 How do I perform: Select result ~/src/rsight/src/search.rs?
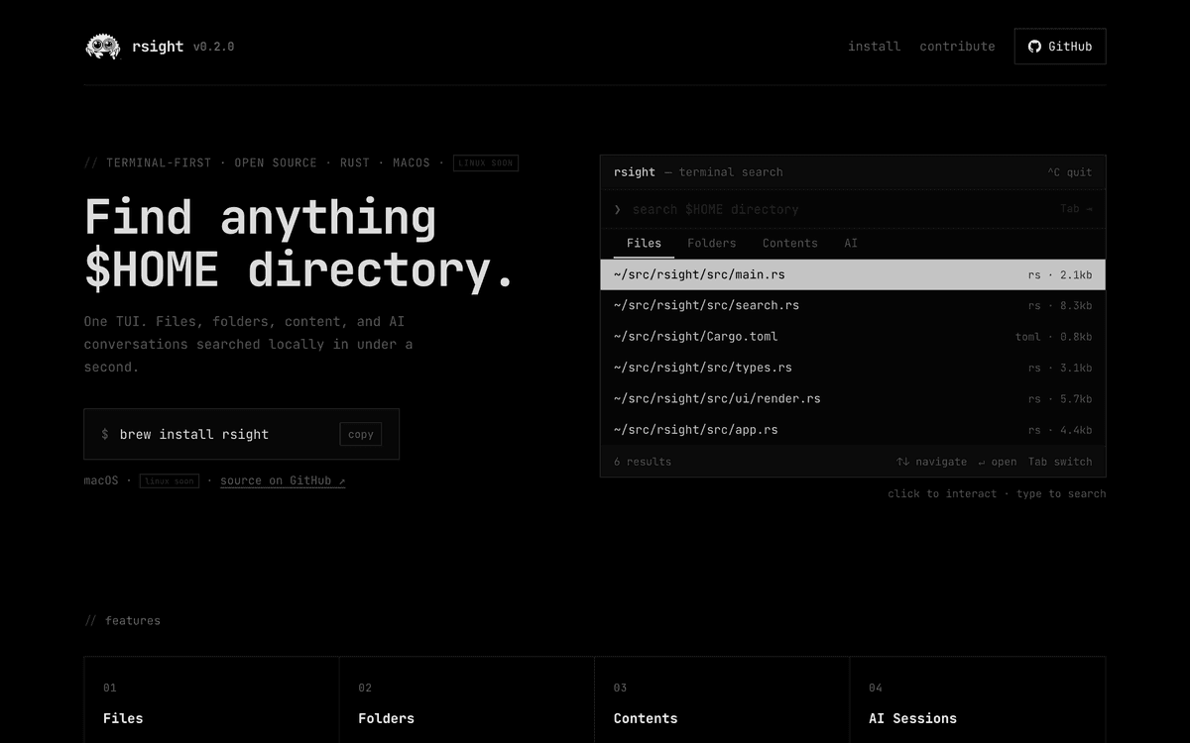(x=853, y=305)
